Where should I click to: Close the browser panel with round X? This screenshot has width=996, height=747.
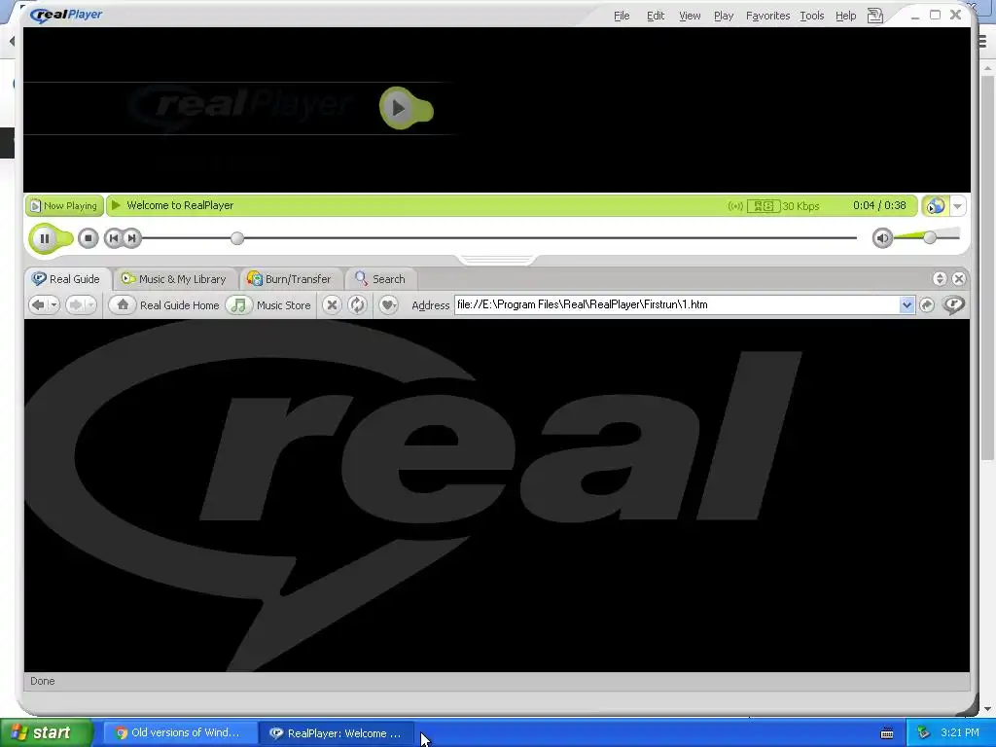pos(959,278)
